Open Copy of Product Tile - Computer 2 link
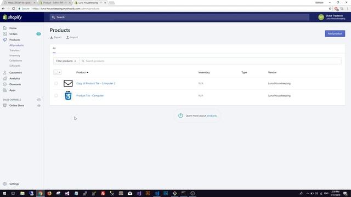Viewport: 351px width, 197px height. [x=96, y=83]
